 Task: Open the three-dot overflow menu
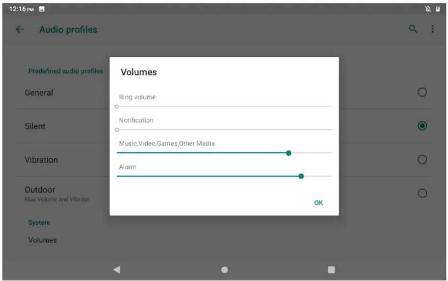tap(432, 29)
